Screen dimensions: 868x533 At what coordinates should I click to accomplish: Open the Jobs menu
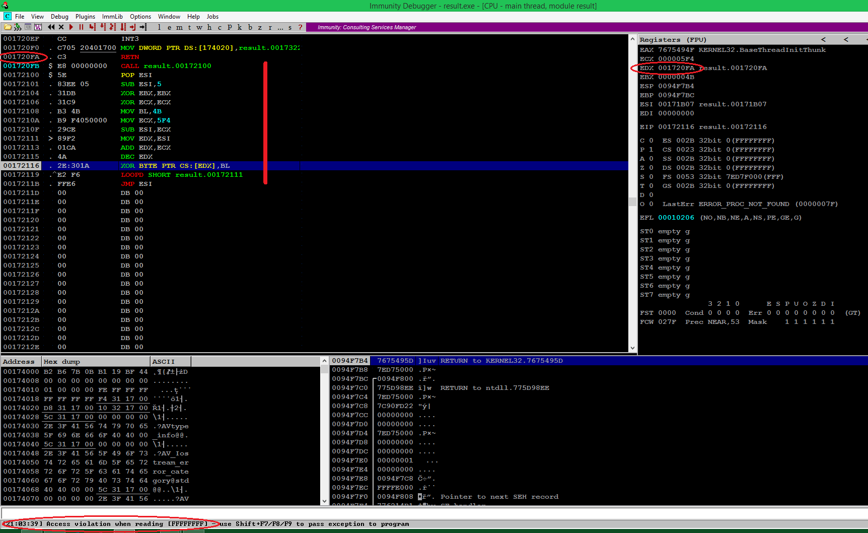coord(212,17)
